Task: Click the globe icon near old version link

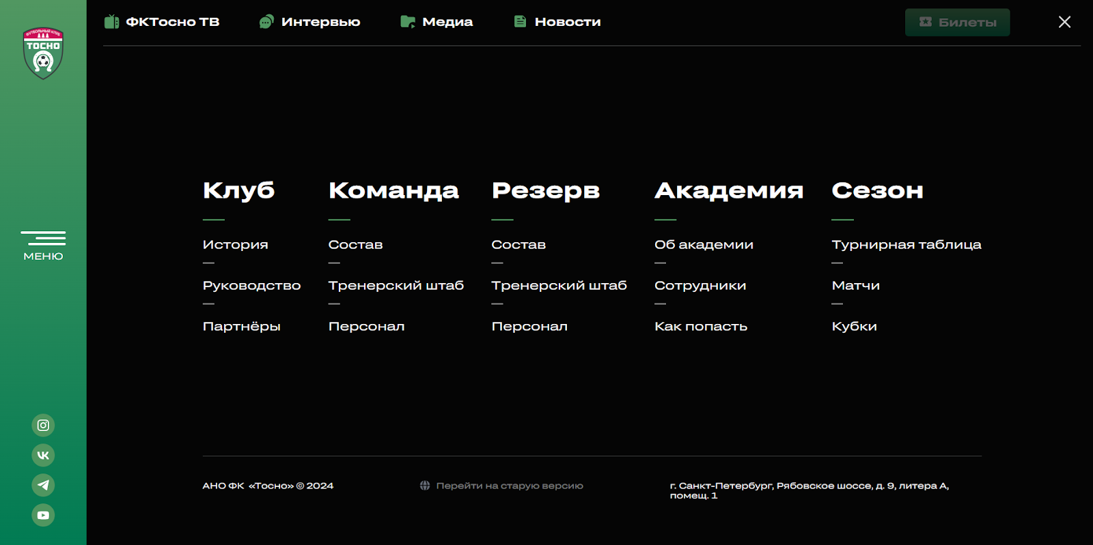Action: point(425,486)
